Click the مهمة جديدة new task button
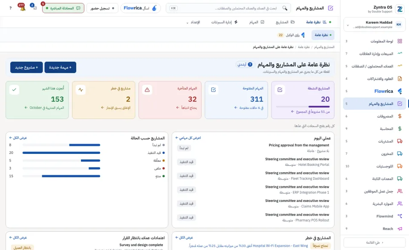 pyautogui.click(x=60, y=67)
